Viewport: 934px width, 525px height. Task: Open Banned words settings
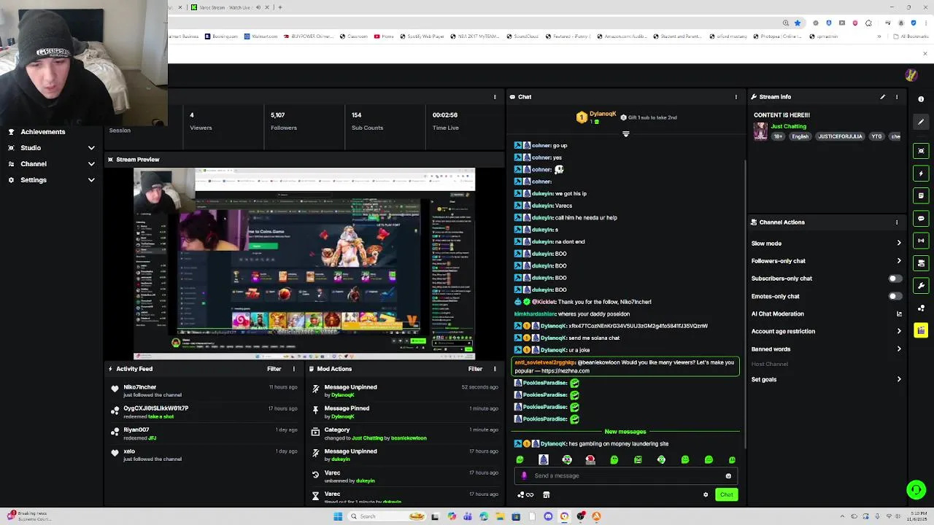[827, 349]
